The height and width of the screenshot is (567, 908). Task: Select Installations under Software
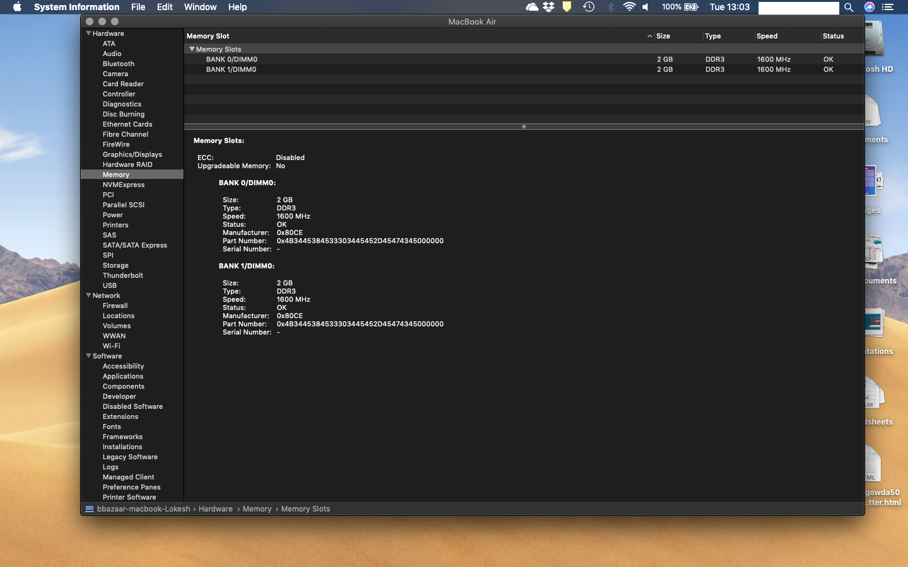(x=122, y=447)
